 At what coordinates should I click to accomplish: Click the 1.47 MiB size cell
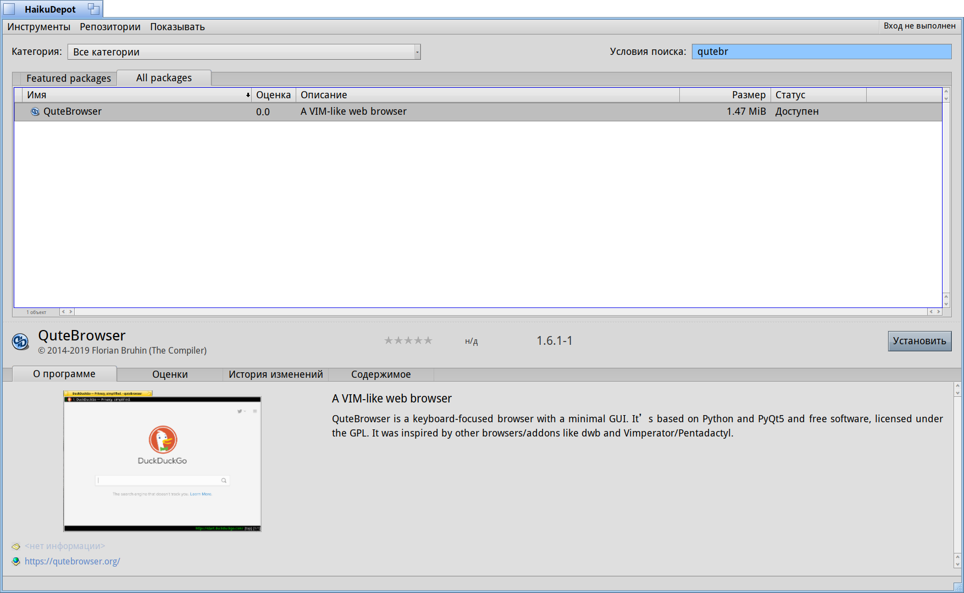pos(746,111)
